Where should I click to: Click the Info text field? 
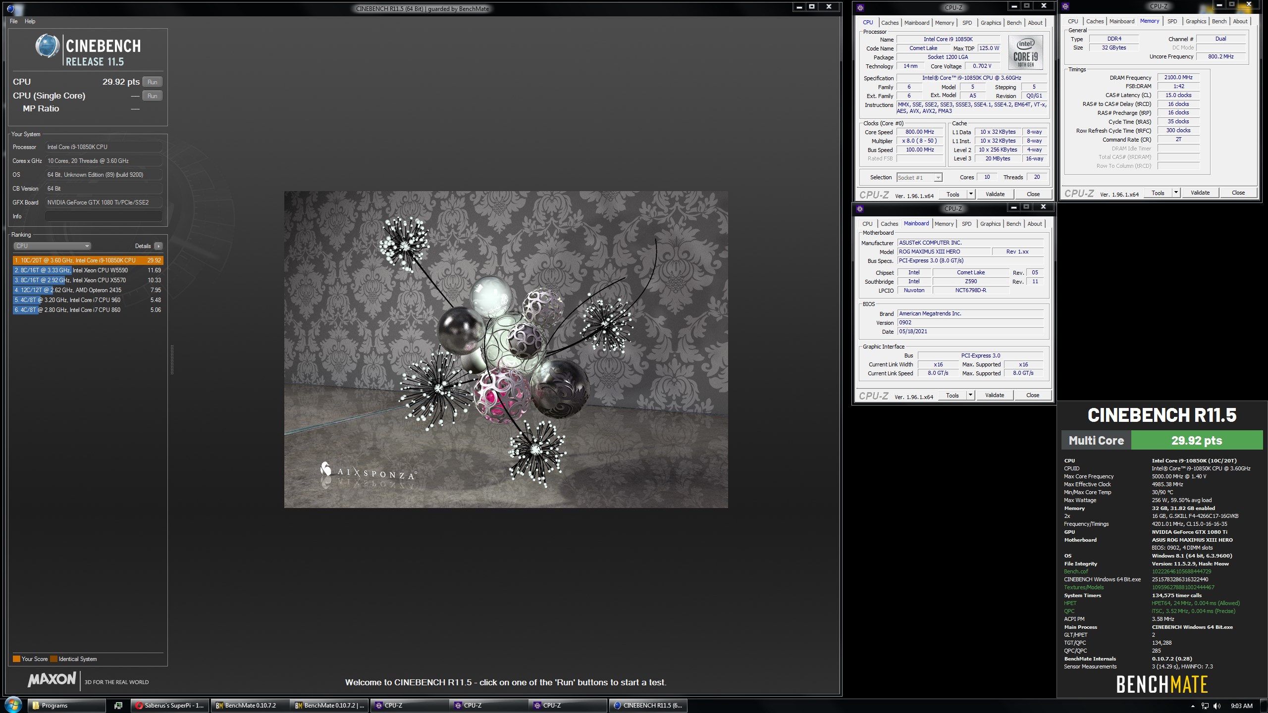click(104, 216)
